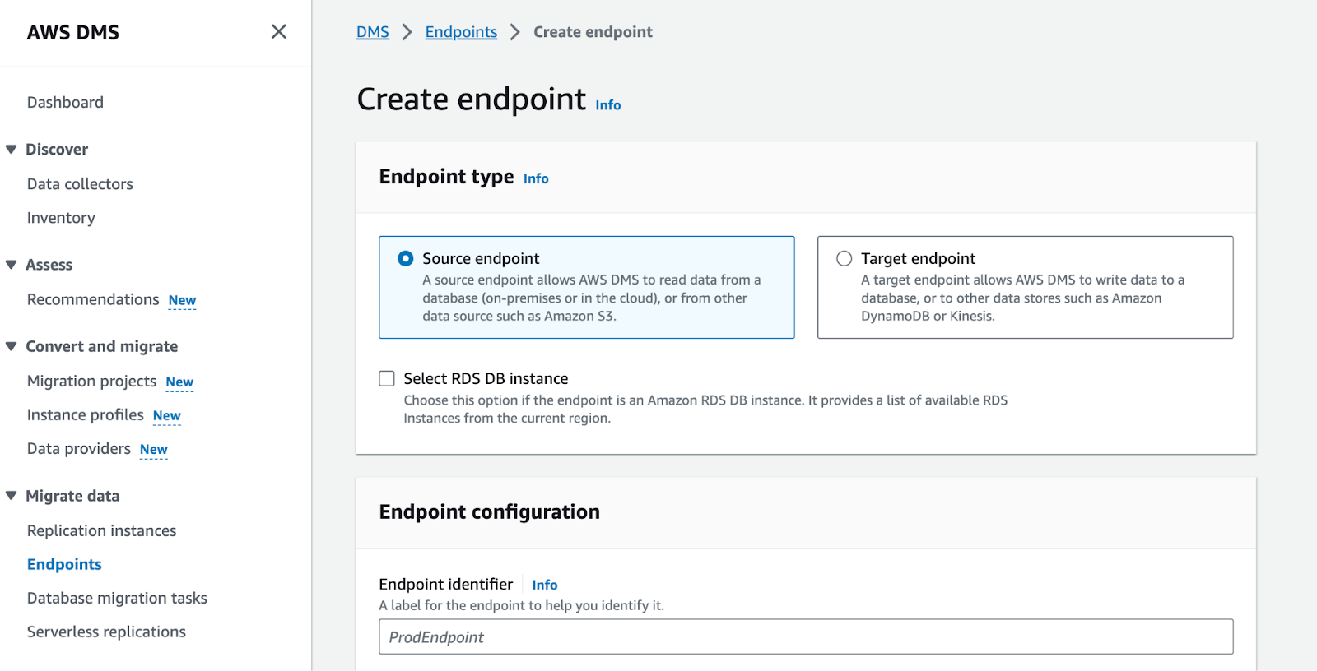
Task: Open Info link beside Endpoint identifier
Action: (545, 585)
